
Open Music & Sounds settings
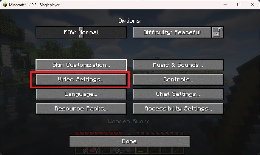[178, 65]
